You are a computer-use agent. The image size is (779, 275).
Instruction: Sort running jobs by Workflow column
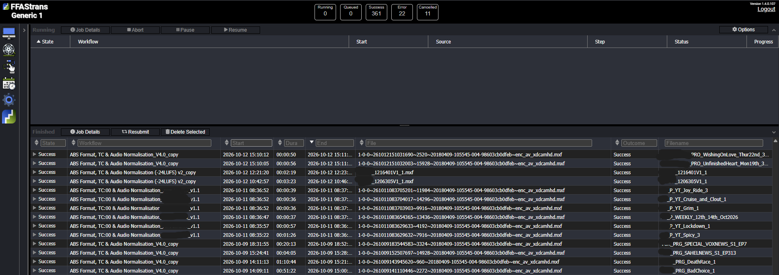[x=209, y=42]
